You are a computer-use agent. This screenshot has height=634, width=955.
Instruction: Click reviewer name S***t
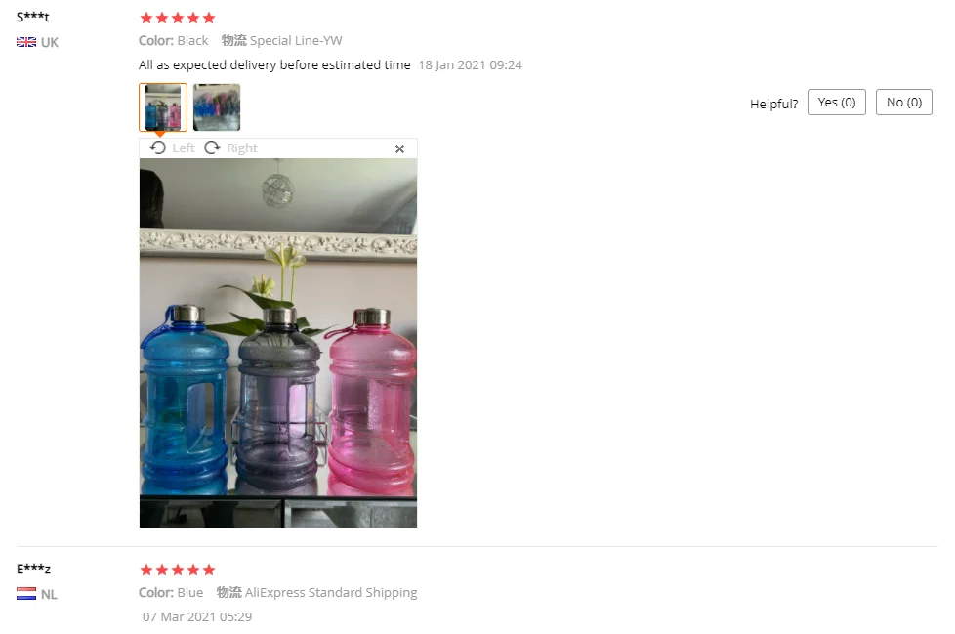(33, 17)
